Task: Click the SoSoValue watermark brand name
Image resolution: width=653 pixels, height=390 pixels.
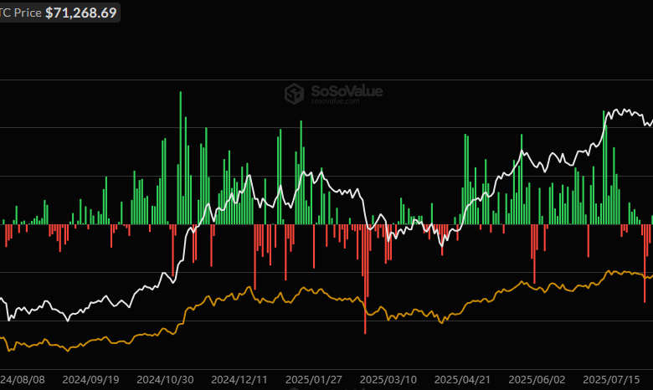Action: pyautogui.click(x=347, y=90)
